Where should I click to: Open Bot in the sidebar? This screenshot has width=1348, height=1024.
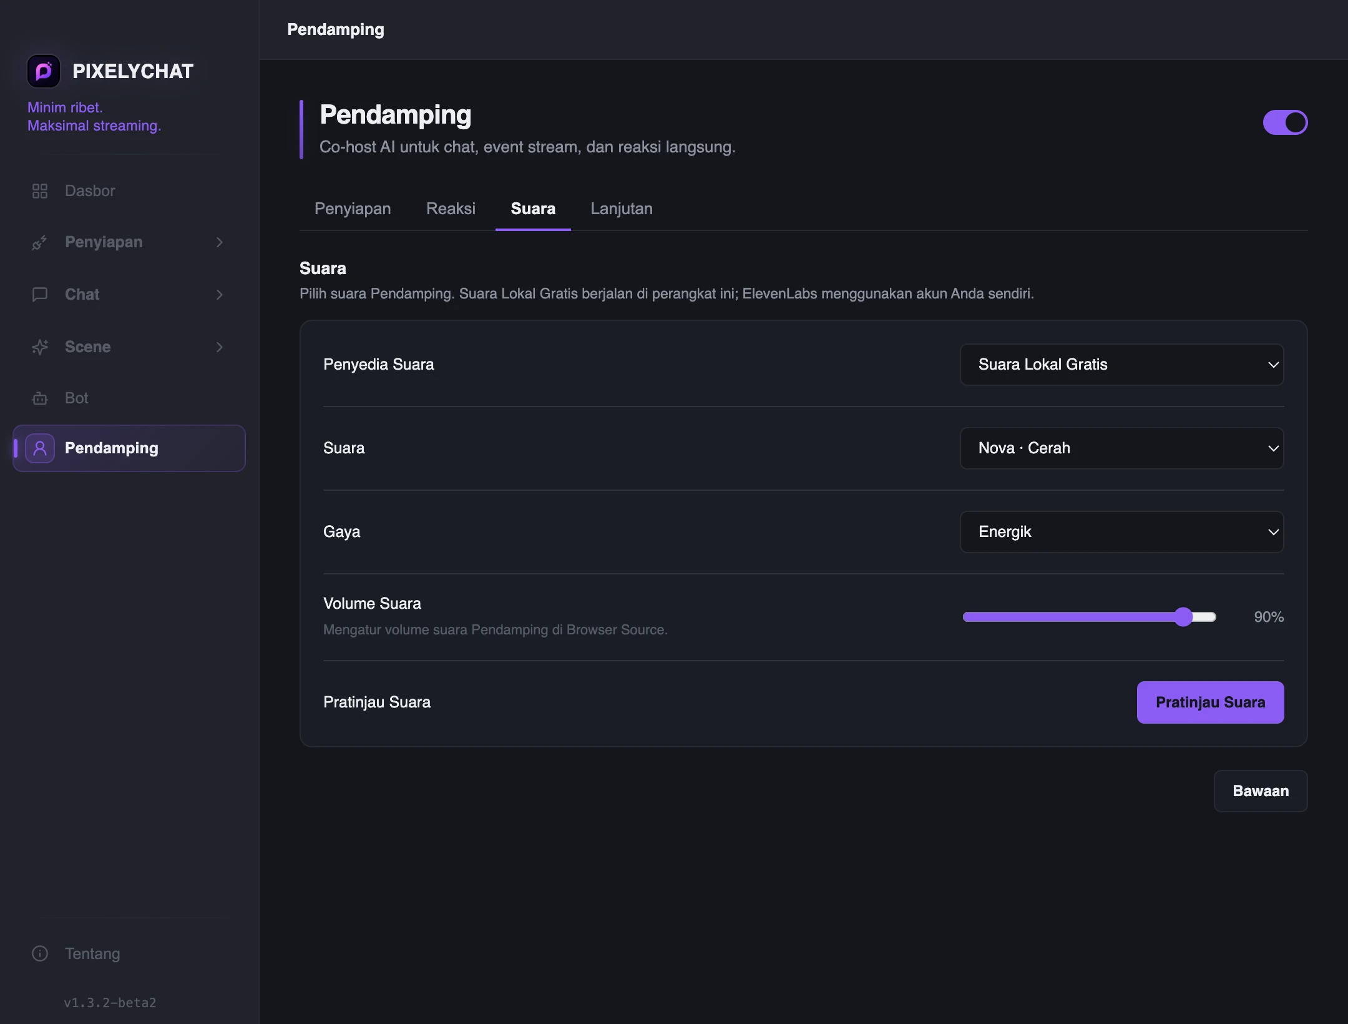point(129,398)
